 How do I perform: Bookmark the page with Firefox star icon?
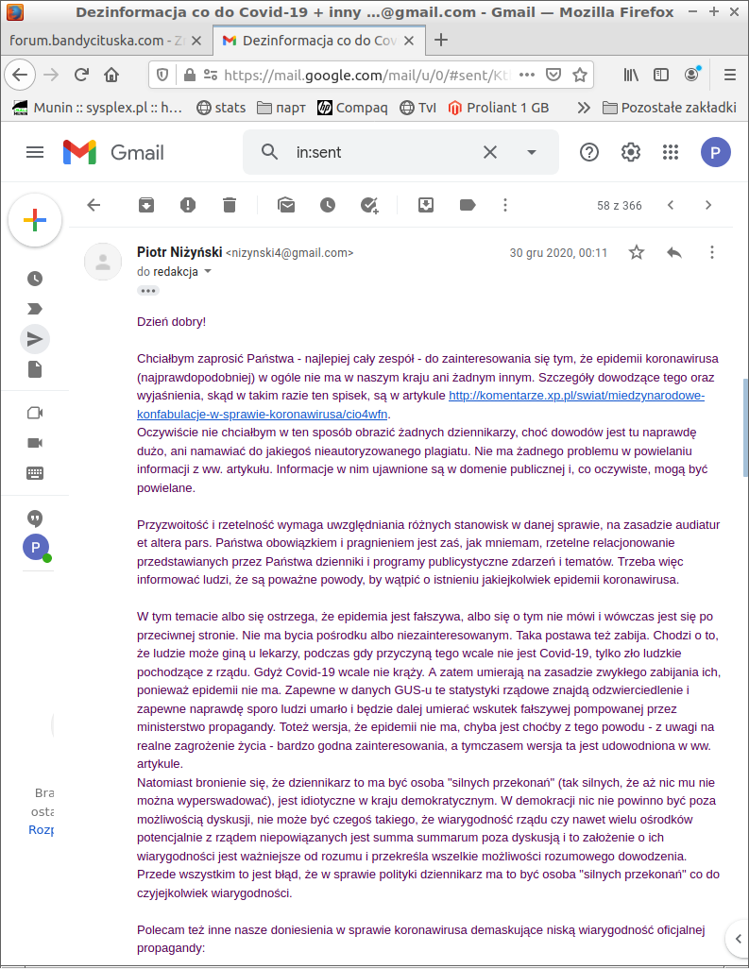point(580,75)
